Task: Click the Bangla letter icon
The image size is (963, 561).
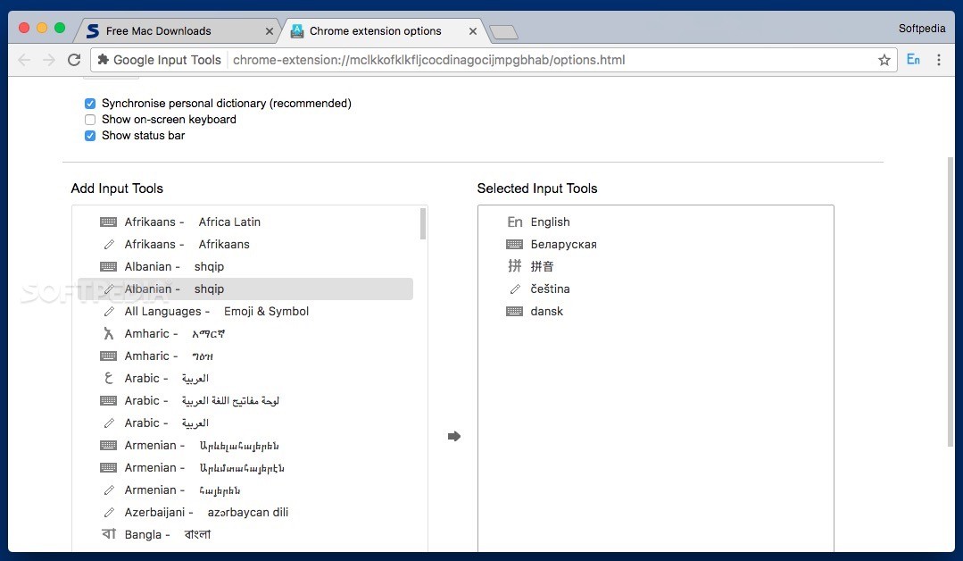Action: pos(109,534)
